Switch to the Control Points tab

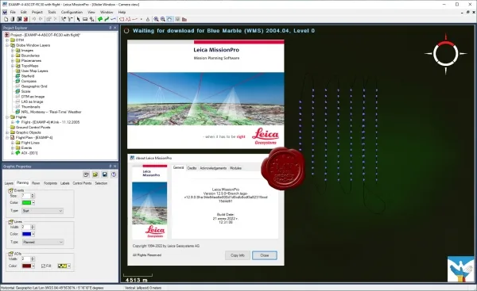[82, 183]
